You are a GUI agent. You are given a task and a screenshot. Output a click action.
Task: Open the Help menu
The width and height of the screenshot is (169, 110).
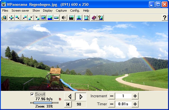click(x=86, y=11)
